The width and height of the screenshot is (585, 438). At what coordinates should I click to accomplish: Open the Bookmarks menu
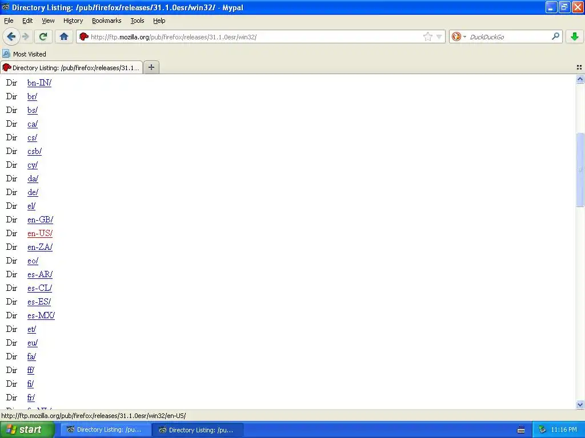point(107,21)
